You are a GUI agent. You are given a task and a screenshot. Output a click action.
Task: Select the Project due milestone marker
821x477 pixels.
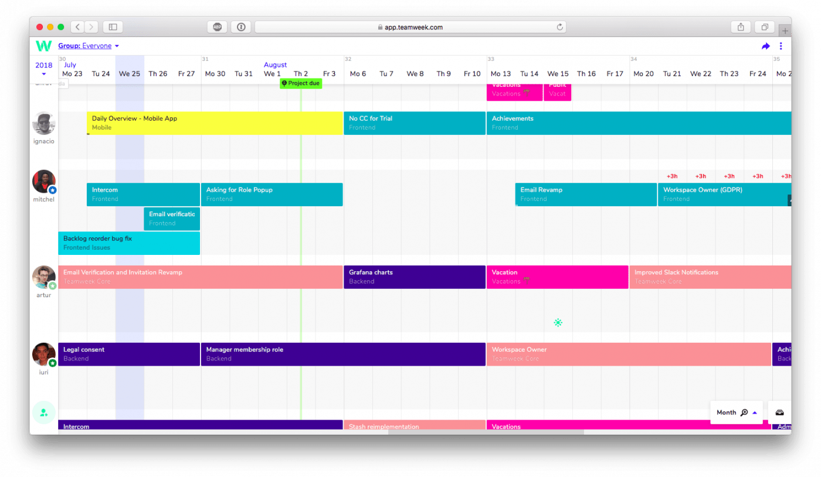coord(301,83)
